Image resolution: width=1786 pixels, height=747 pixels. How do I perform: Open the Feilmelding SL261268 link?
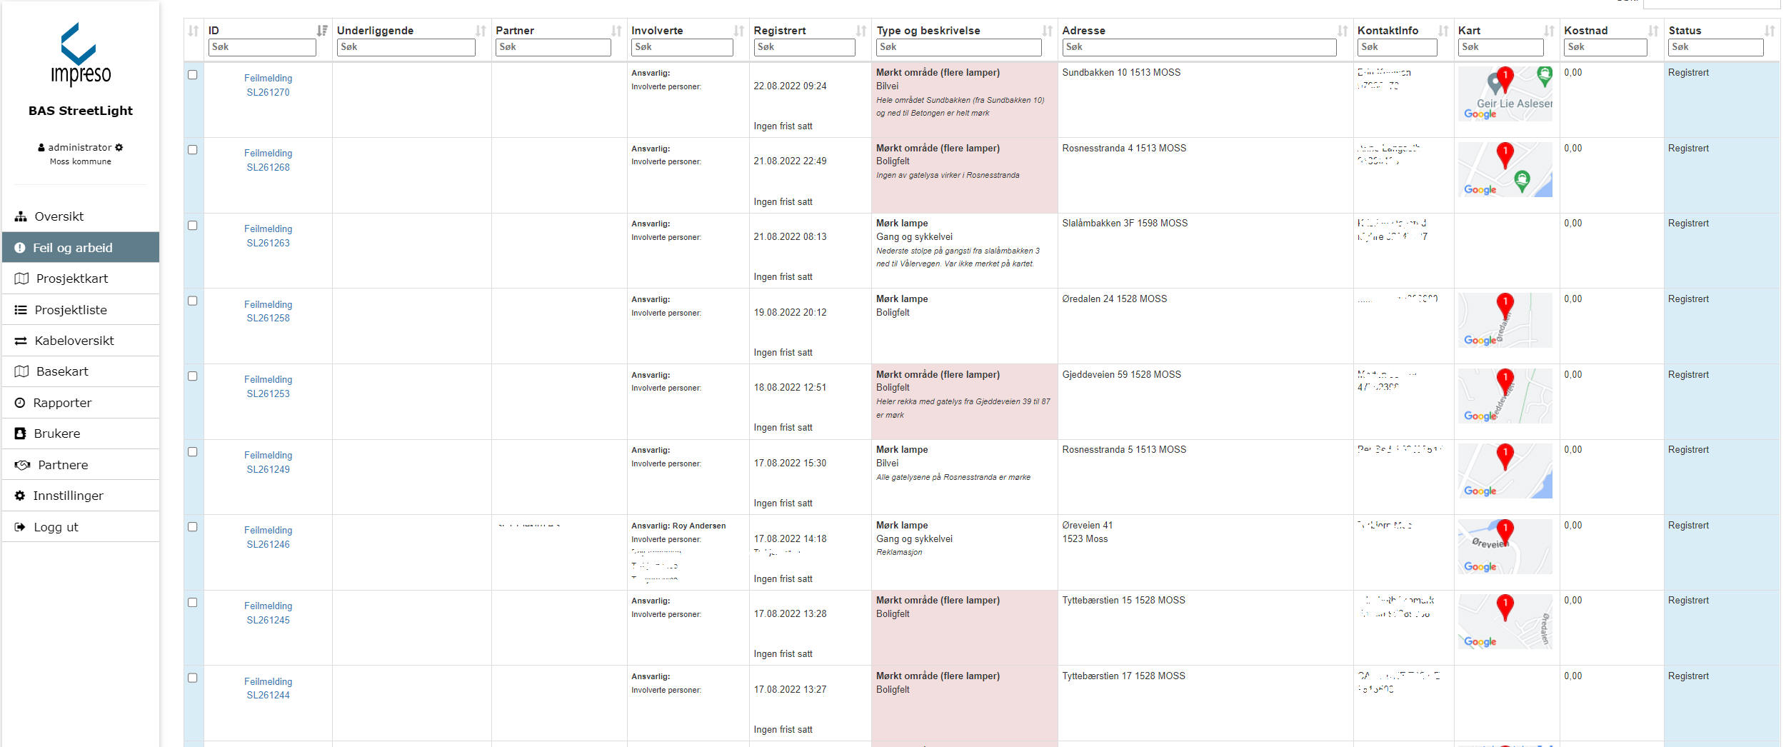pyautogui.click(x=268, y=160)
